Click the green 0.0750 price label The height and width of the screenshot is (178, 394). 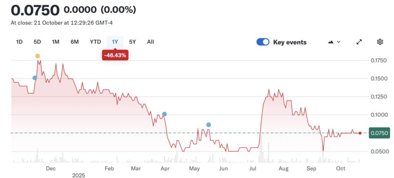[379, 133]
